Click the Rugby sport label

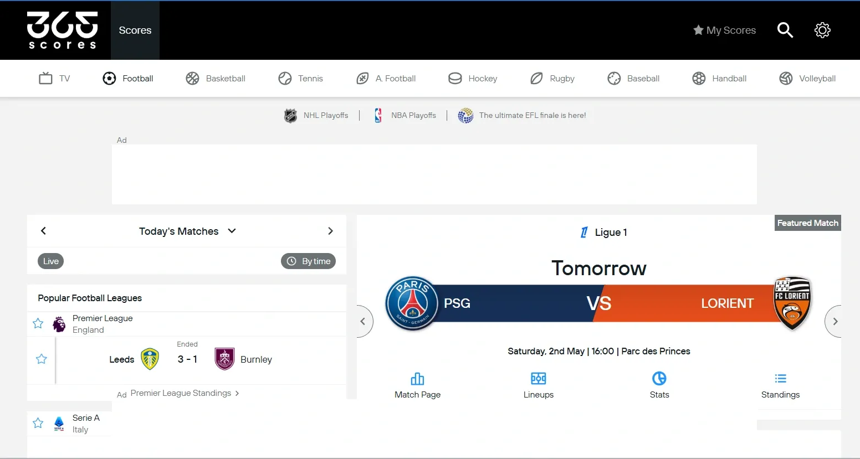(x=562, y=79)
